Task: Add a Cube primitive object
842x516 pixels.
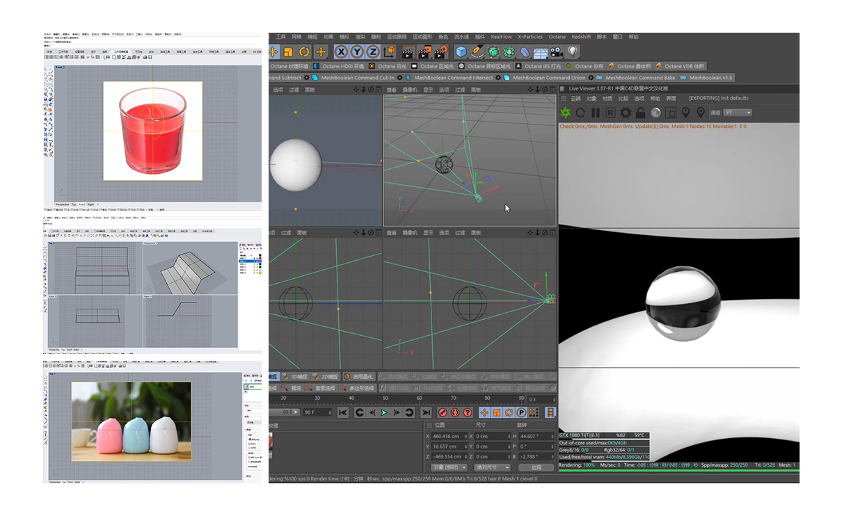Action: click(461, 51)
